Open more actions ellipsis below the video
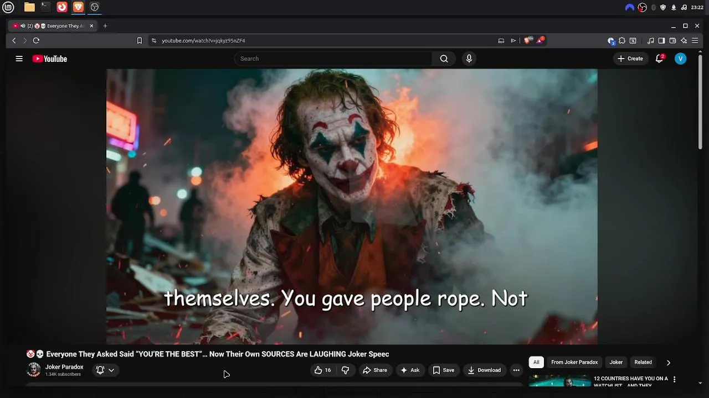Viewport: 709px width, 398px height. tap(516, 370)
